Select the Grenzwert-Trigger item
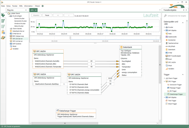Image resolution: width=189 pixels, height=128 pixels. (175, 85)
